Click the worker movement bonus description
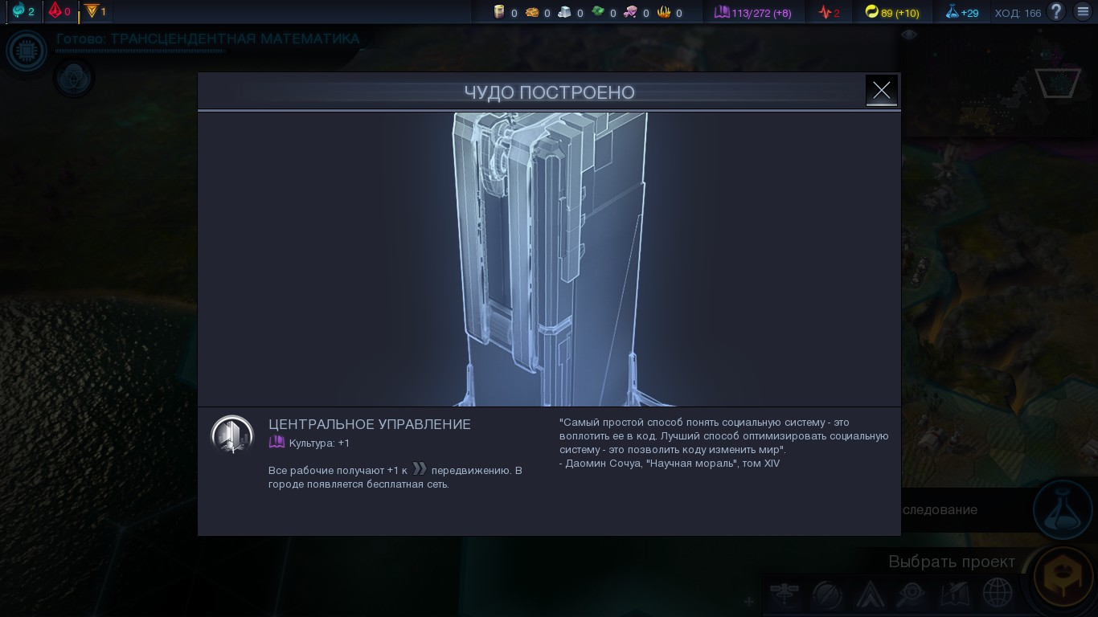 coord(395,476)
